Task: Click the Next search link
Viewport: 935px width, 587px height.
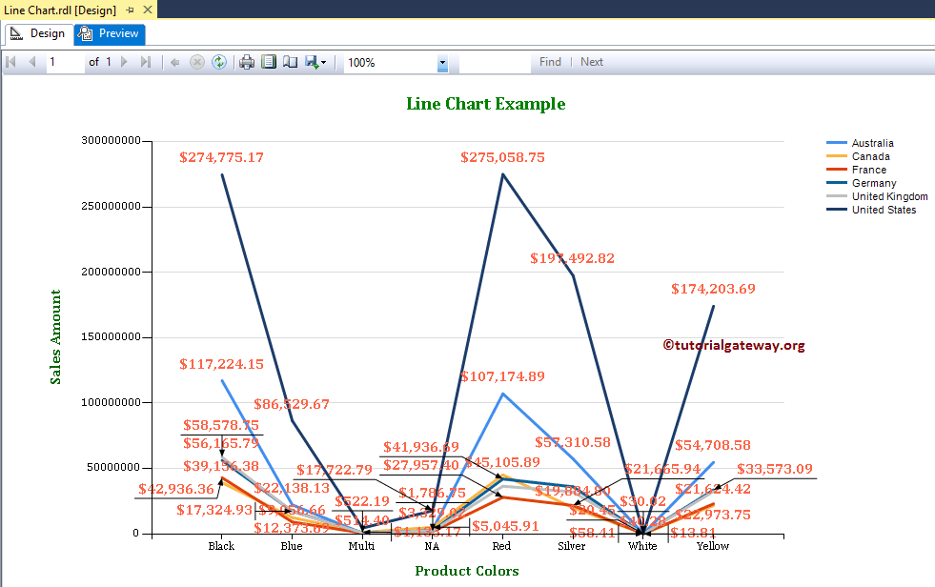Action: pyautogui.click(x=591, y=62)
